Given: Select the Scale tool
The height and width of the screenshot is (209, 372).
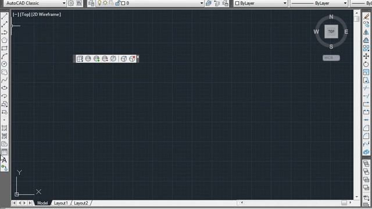Looking at the screenshot, I should pyautogui.click(x=366, y=72).
